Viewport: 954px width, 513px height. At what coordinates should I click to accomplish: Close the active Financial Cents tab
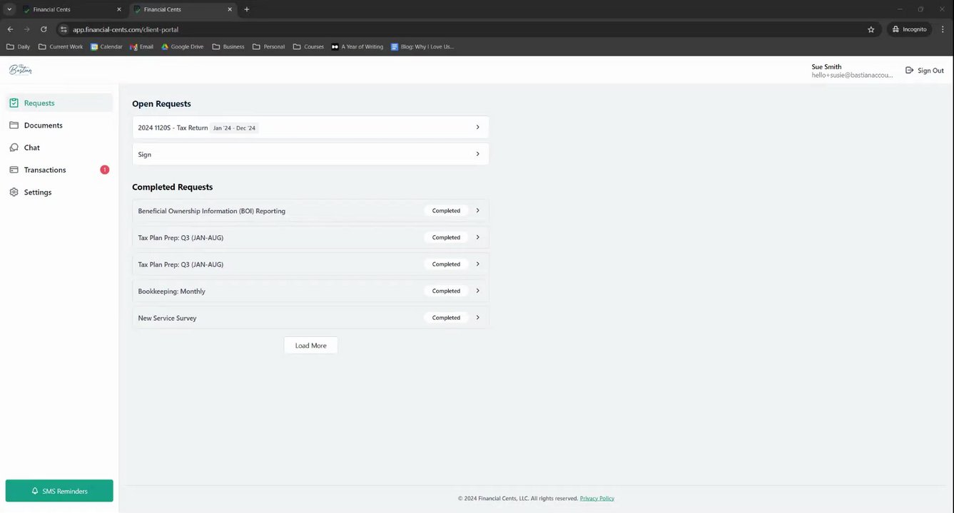pyautogui.click(x=230, y=9)
